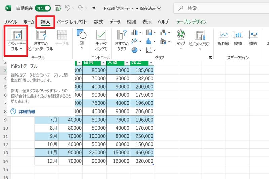Open the Help (ヘルプ) tab
The image size is (269, 179).
point(163,22)
